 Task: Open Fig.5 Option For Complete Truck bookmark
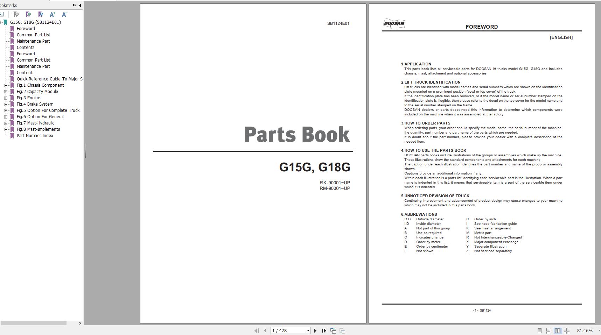click(48, 111)
